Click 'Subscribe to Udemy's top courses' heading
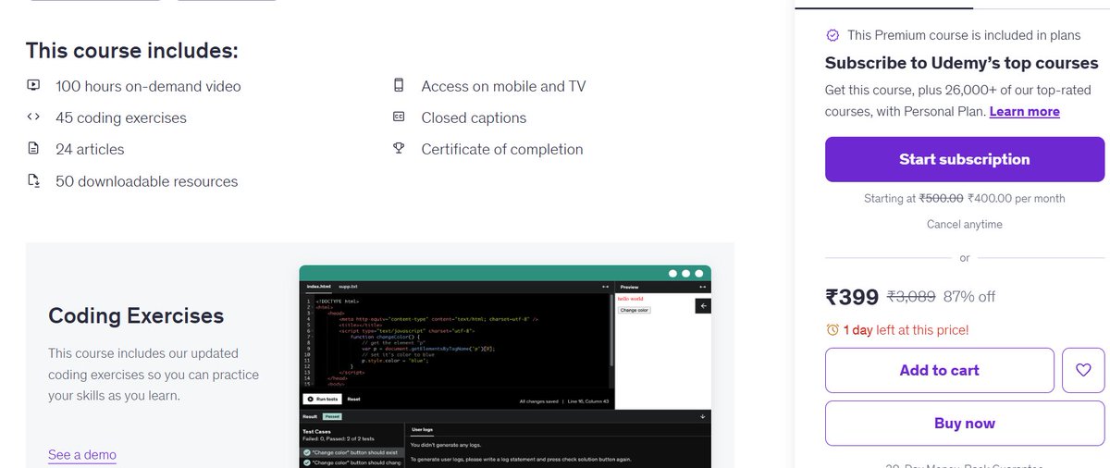 [962, 63]
